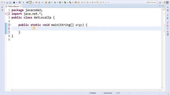The height and width of the screenshot is (95, 170).
Task: Click the Last Edit Location icon
Action: pos(97,2)
